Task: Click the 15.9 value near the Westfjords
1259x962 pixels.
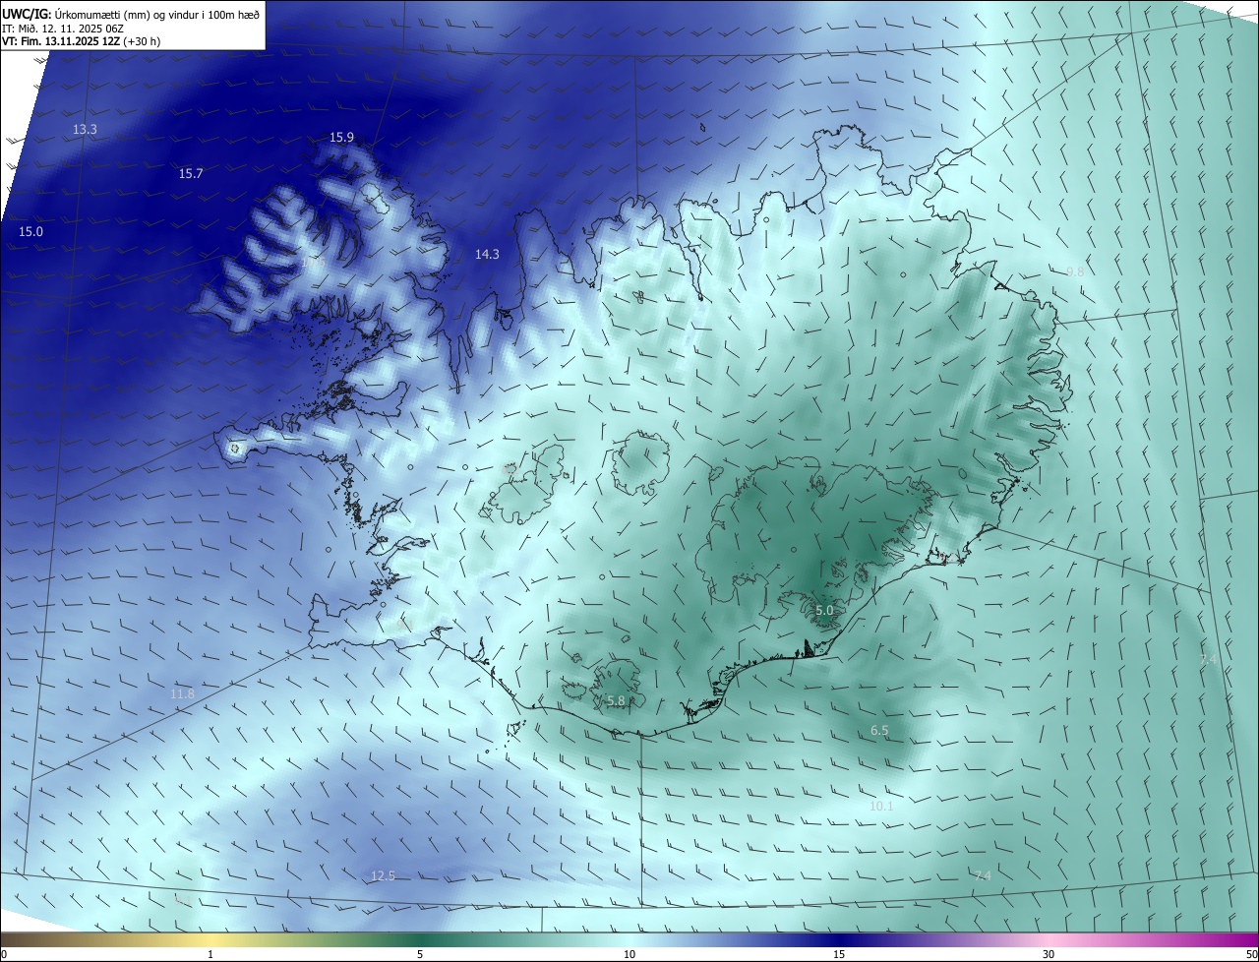Action: (x=341, y=138)
